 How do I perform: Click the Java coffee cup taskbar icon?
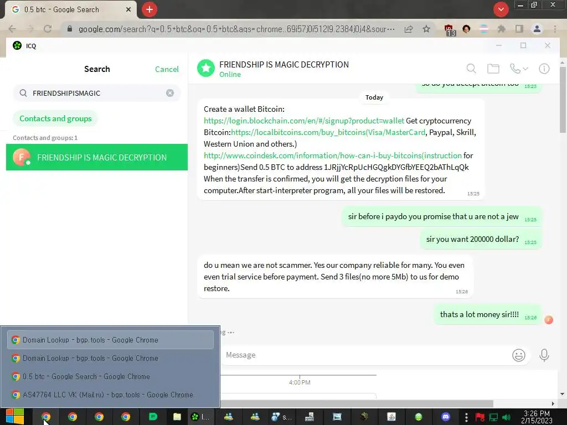(391, 417)
